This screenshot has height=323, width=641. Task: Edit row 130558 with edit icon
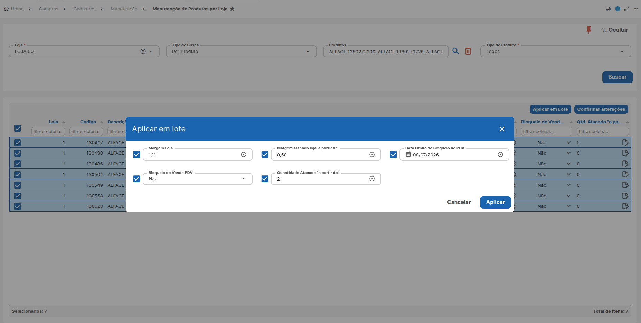point(625,196)
